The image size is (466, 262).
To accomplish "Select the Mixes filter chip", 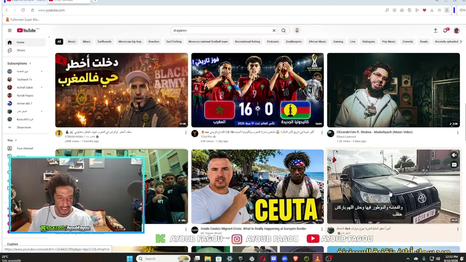I will (87, 41).
